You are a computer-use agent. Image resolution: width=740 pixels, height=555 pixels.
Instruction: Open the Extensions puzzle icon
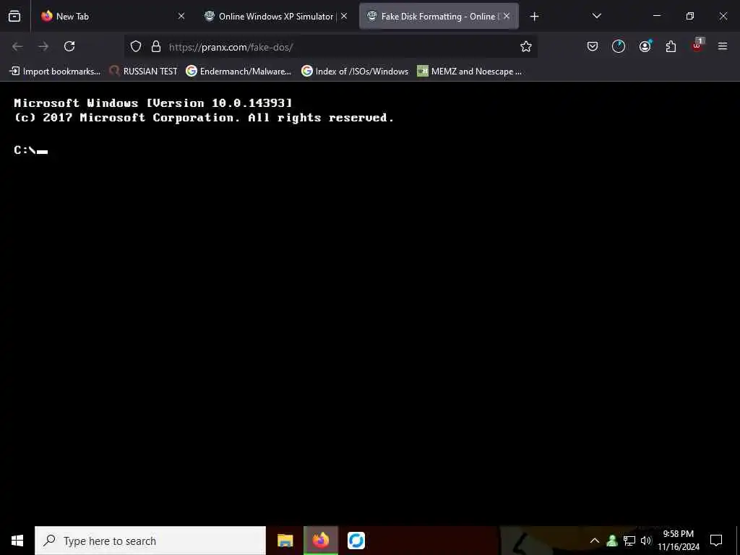click(671, 46)
